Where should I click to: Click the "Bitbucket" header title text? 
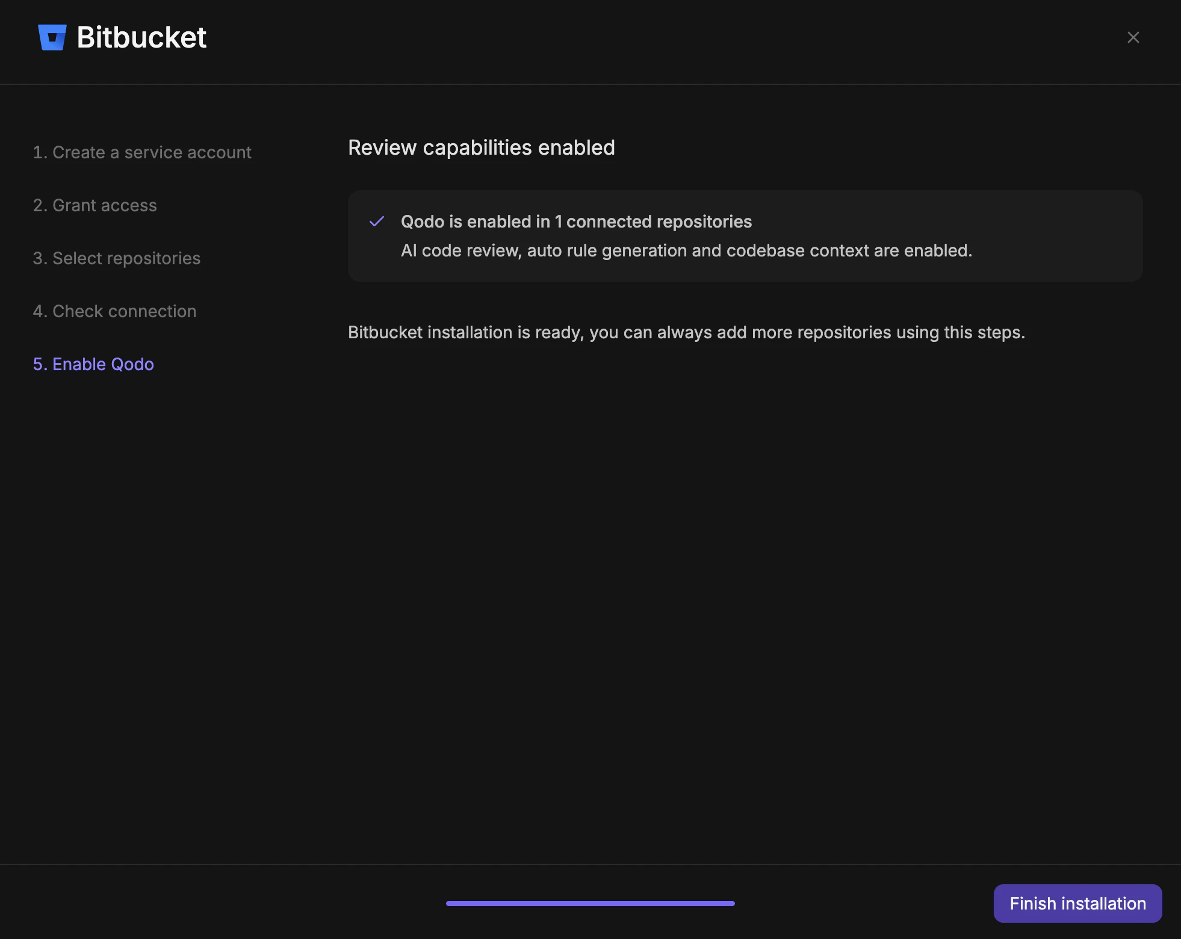[x=141, y=37]
